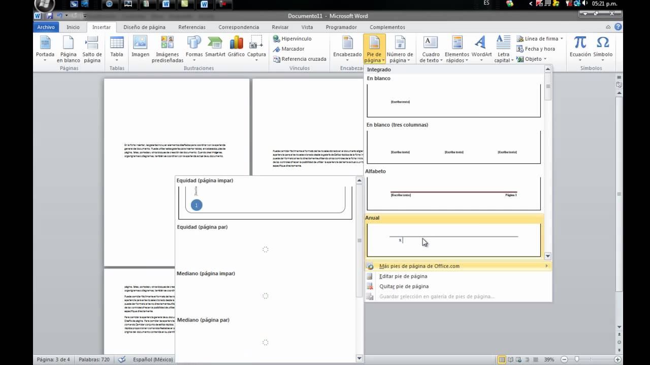This screenshot has width=650, height=365.
Task: Open Word help question mark
Action: click(x=617, y=27)
